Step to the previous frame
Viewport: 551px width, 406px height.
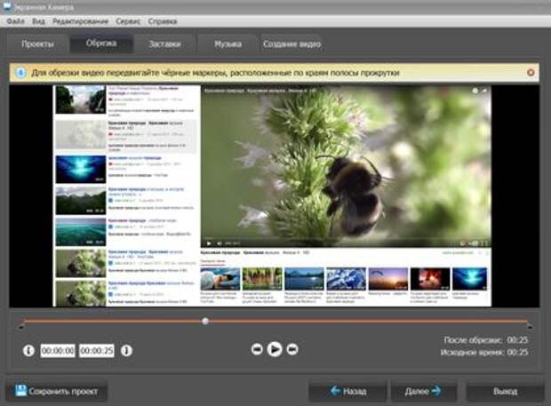click(x=257, y=349)
